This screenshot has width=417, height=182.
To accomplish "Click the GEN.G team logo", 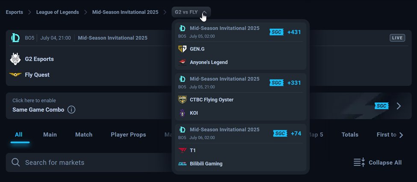I will (x=182, y=49).
